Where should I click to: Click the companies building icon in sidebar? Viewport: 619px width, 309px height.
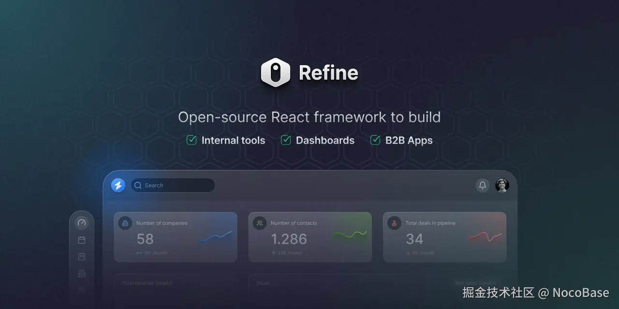pos(81,273)
